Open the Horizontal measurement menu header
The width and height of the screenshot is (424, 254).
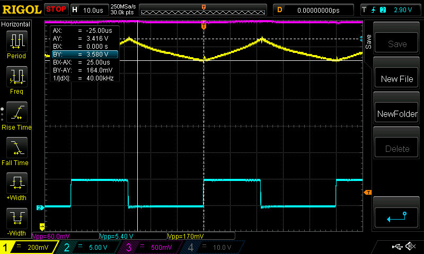[x=16, y=24]
